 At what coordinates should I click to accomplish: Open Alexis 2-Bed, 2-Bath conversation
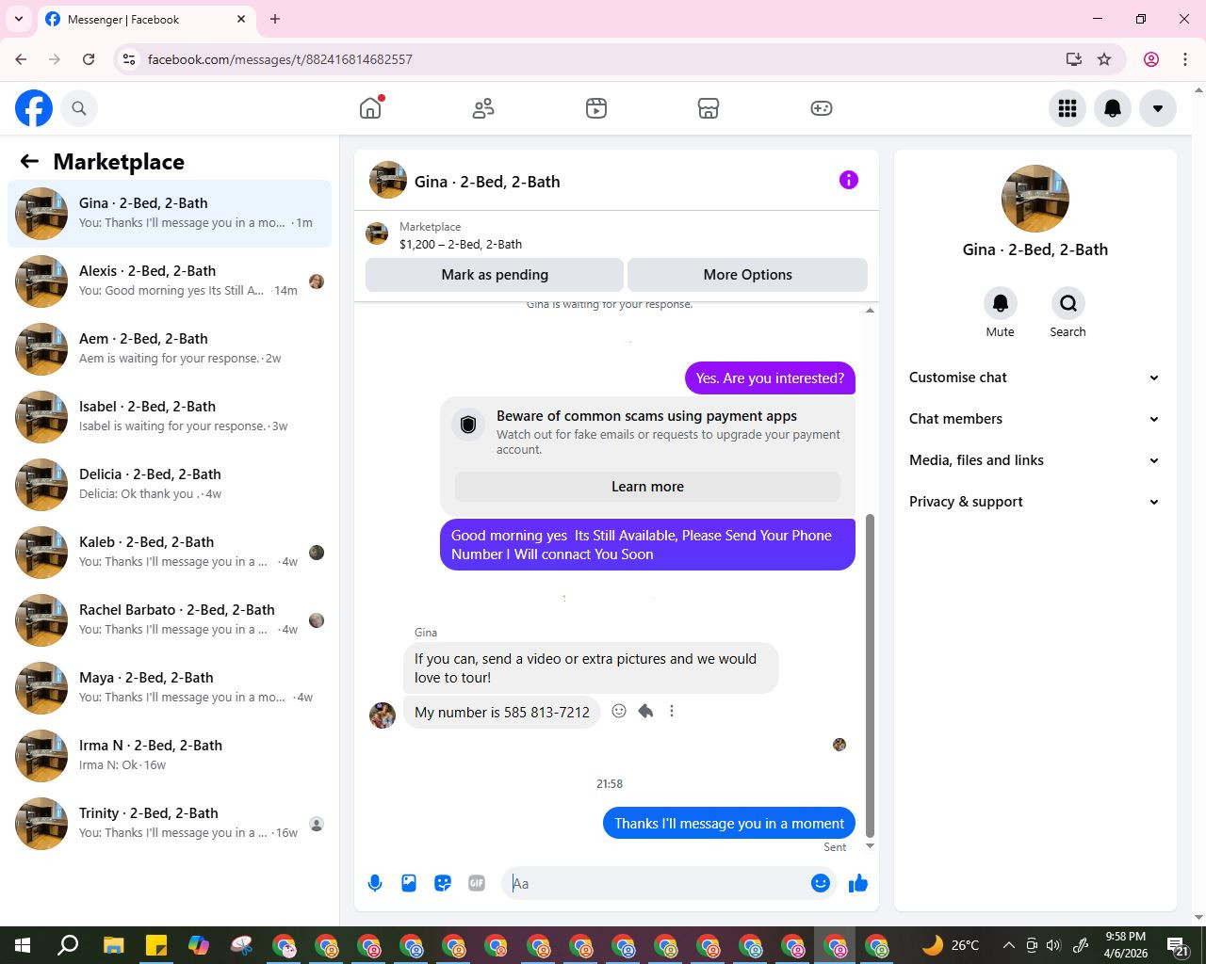click(170, 281)
